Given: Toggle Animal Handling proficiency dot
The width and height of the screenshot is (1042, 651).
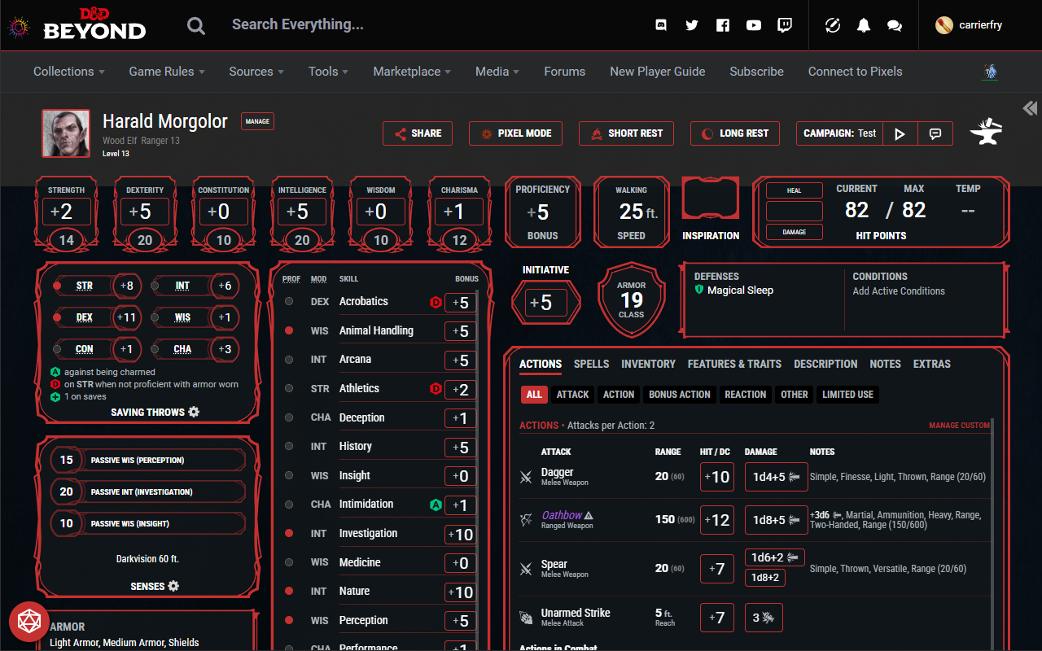Looking at the screenshot, I should point(289,330).
